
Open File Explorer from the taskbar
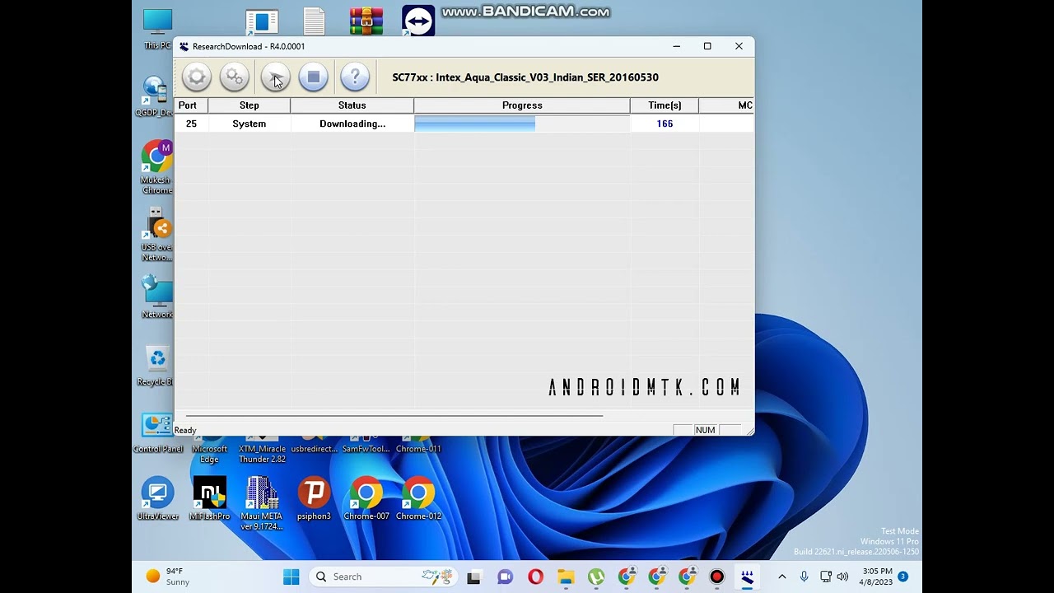566,577
